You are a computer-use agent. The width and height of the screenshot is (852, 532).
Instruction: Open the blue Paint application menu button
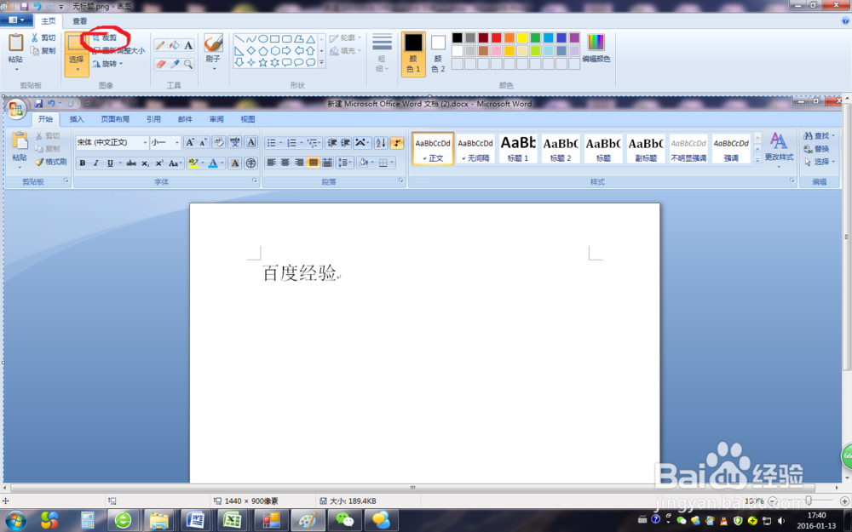coord(16,20)
